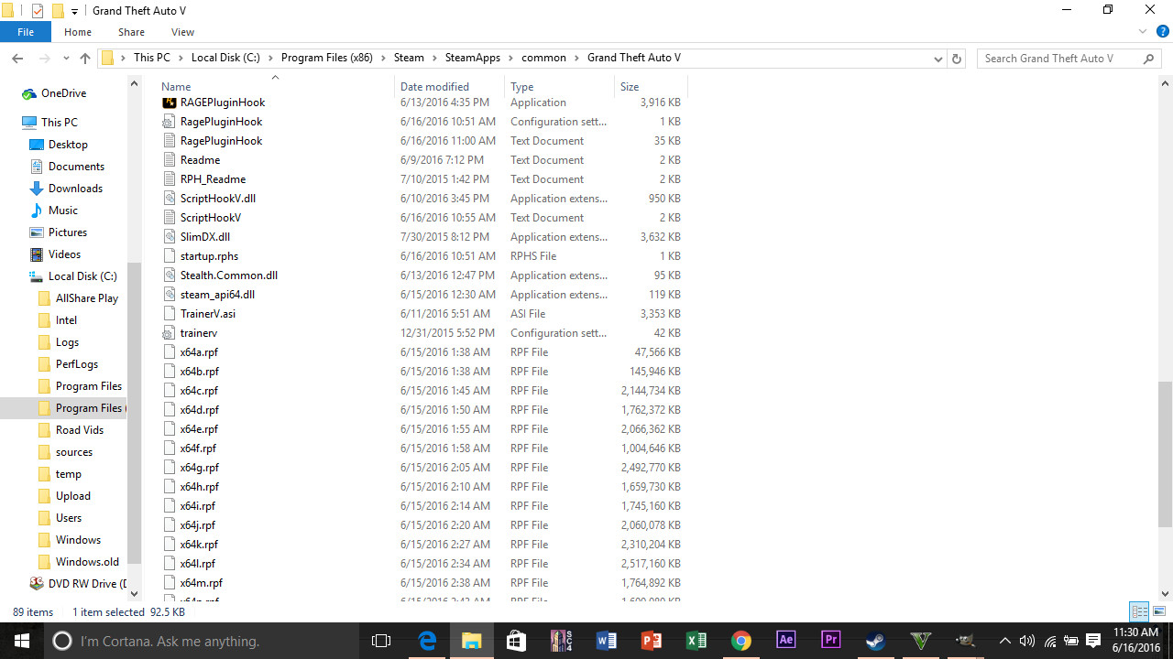Navigate to common in the address breadcrumb
Image resolution: width=1173 pixels, height=659 pixels.
pyautogui.click(x=543, y=58)
